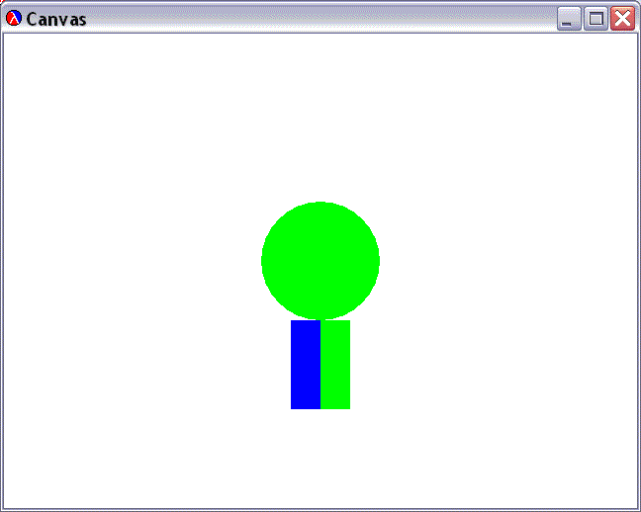Click the center of the green circle
641x512 pixels.
pyautogui.click(x=320, y=261)
